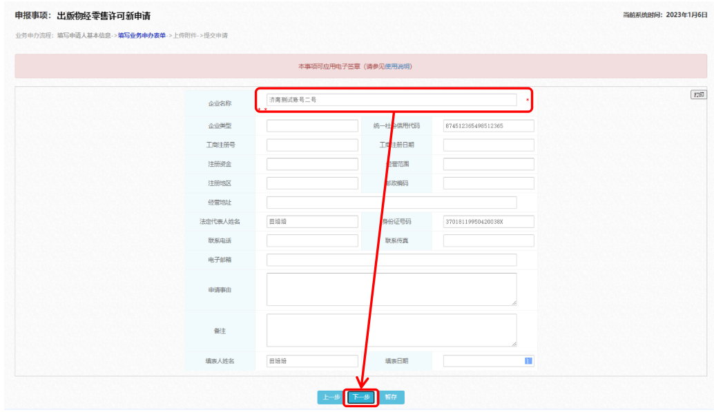Click the 电子邮箱 email field
The image size is (714, 412).
click(392, 260)
